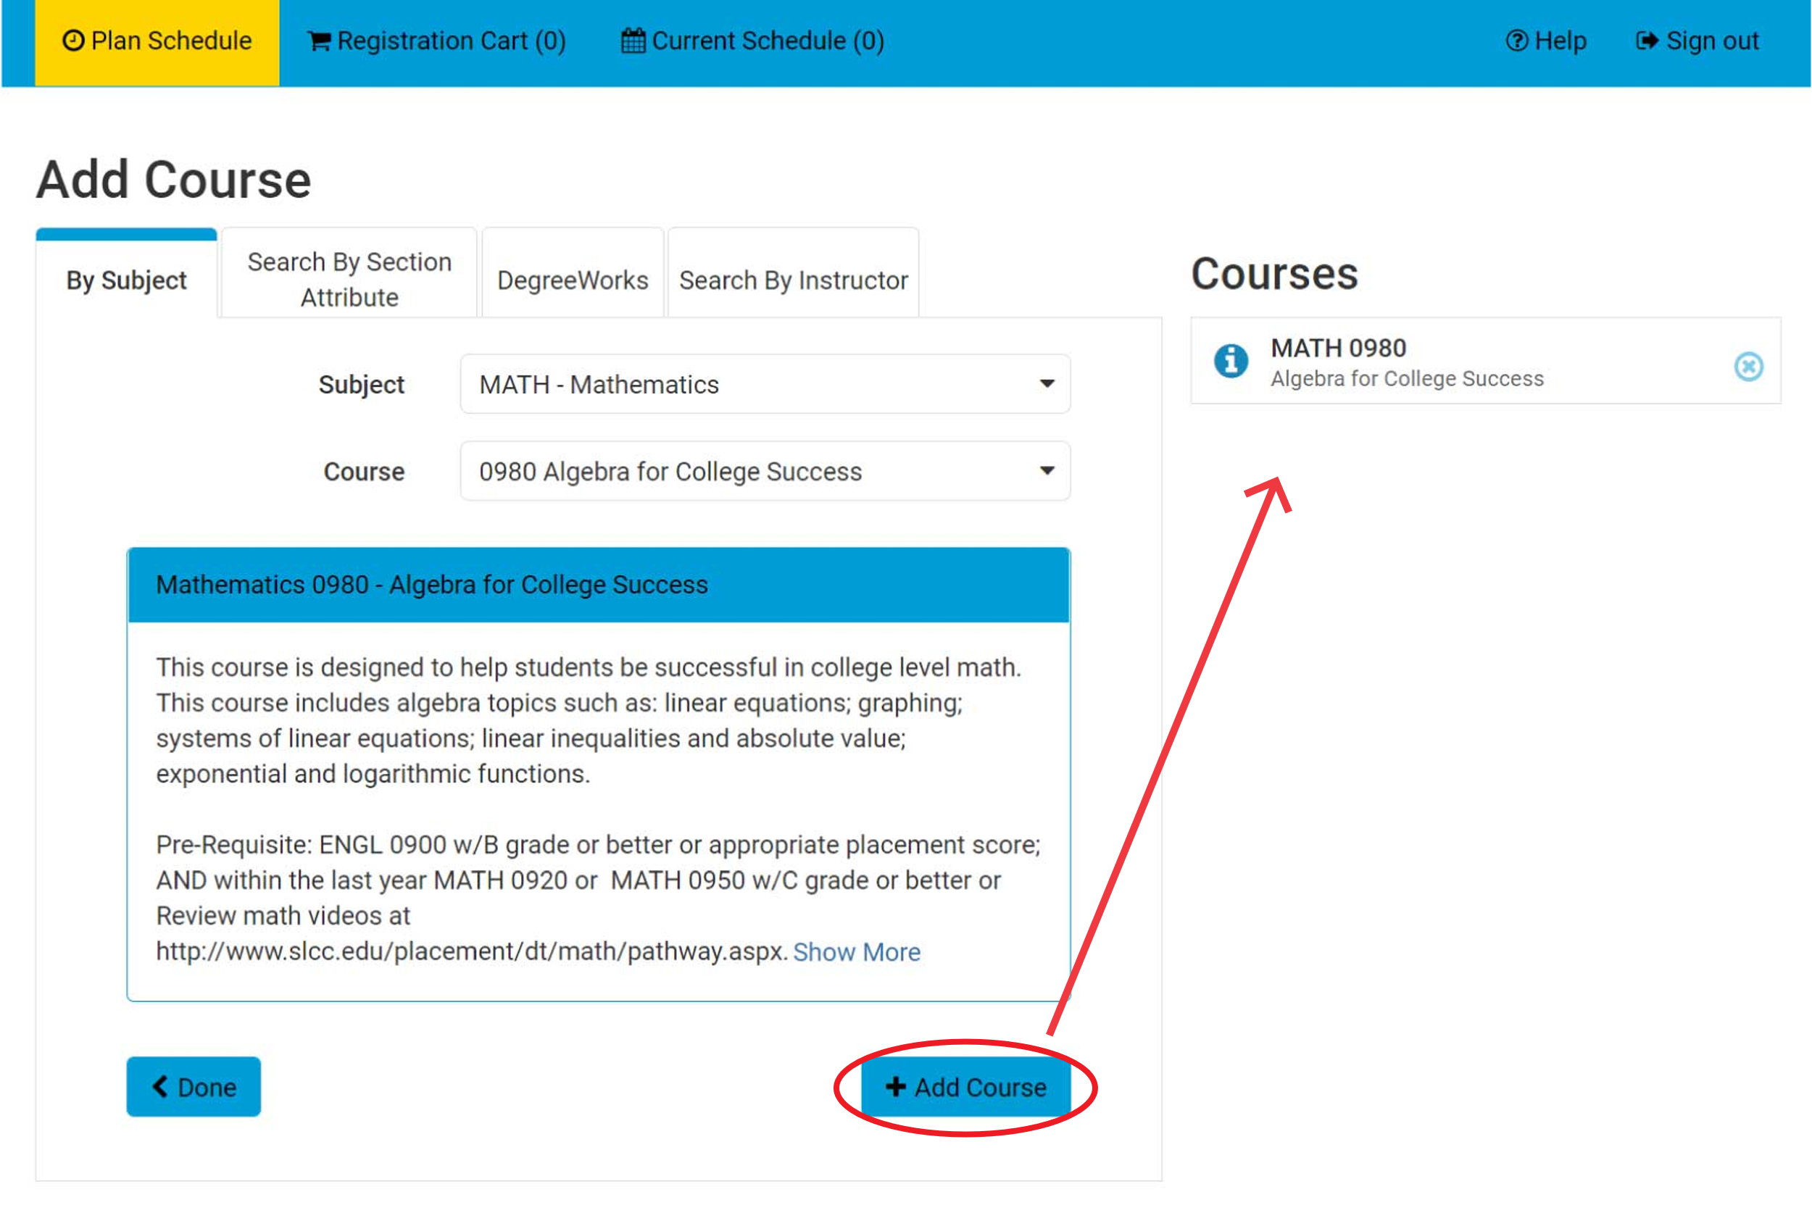Click the clock icon in Plan Schedule
The width and height of the screenshot is (1812, 1205).
coord(73,41)
